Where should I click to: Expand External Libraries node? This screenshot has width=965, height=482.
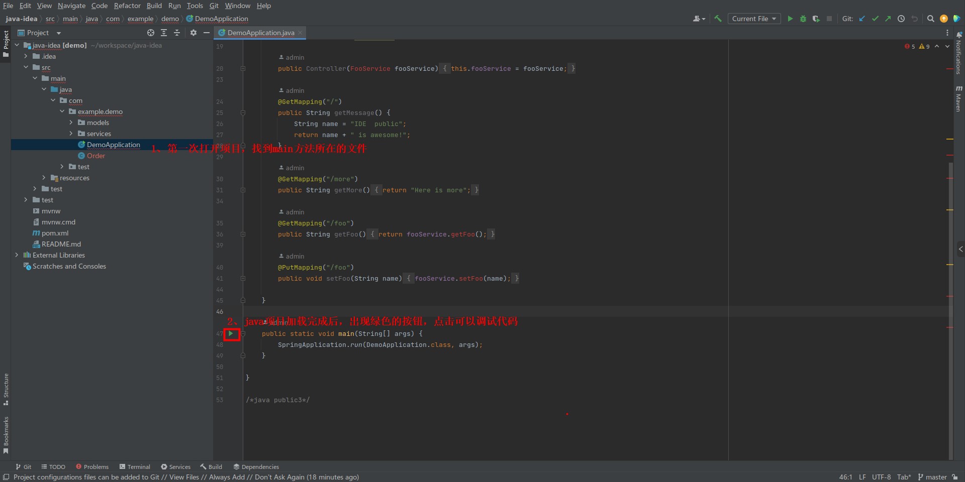(17, 255)
